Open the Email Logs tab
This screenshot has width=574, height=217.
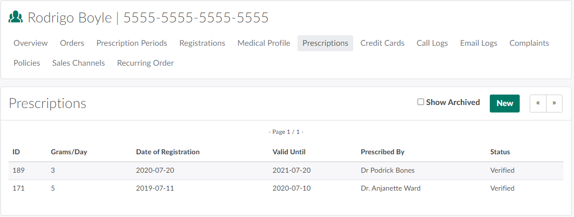click(478, 43)
